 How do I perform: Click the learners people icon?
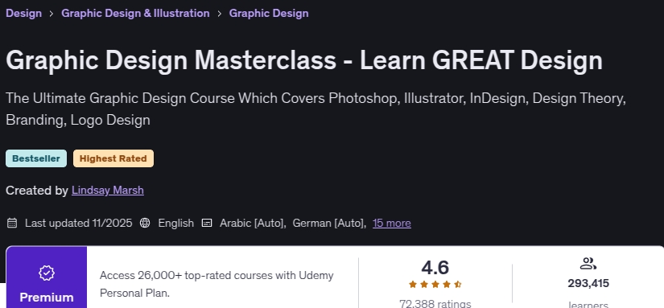coord(588,264)
